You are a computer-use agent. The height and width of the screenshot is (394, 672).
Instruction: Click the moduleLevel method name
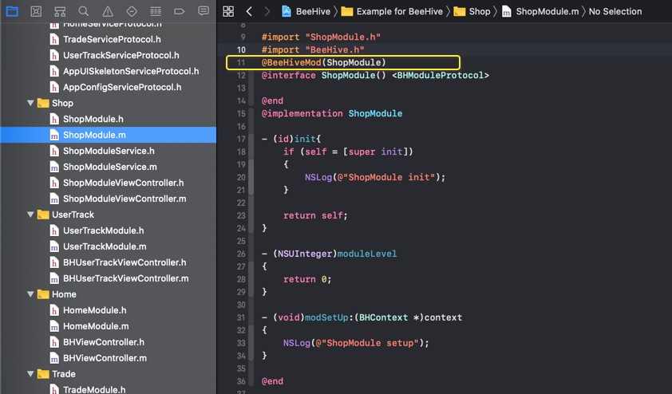coord(367,254)
